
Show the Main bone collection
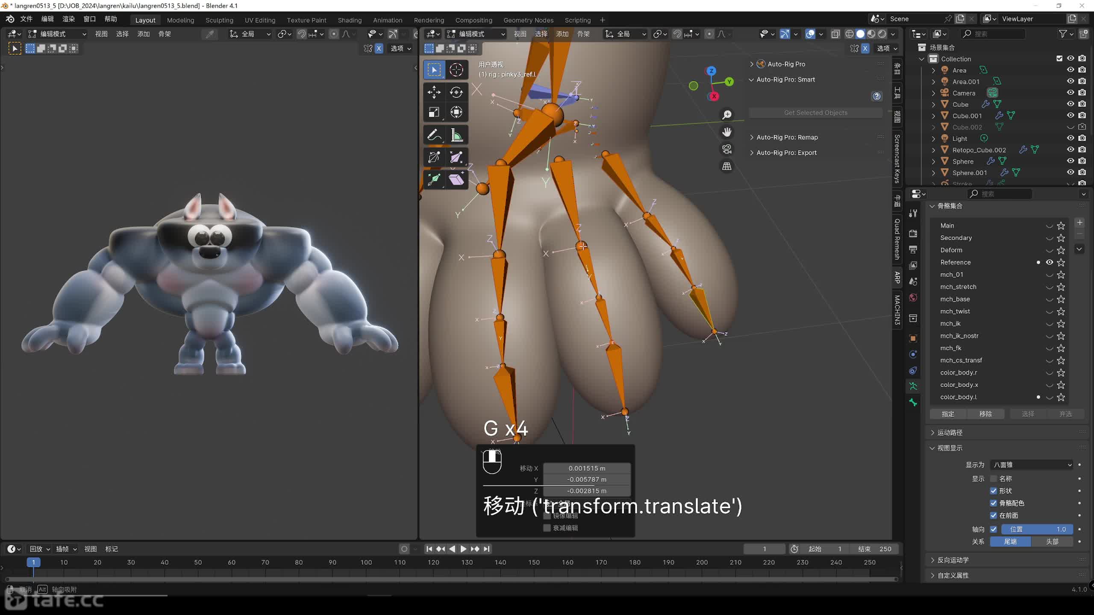tap(1049, 225)
